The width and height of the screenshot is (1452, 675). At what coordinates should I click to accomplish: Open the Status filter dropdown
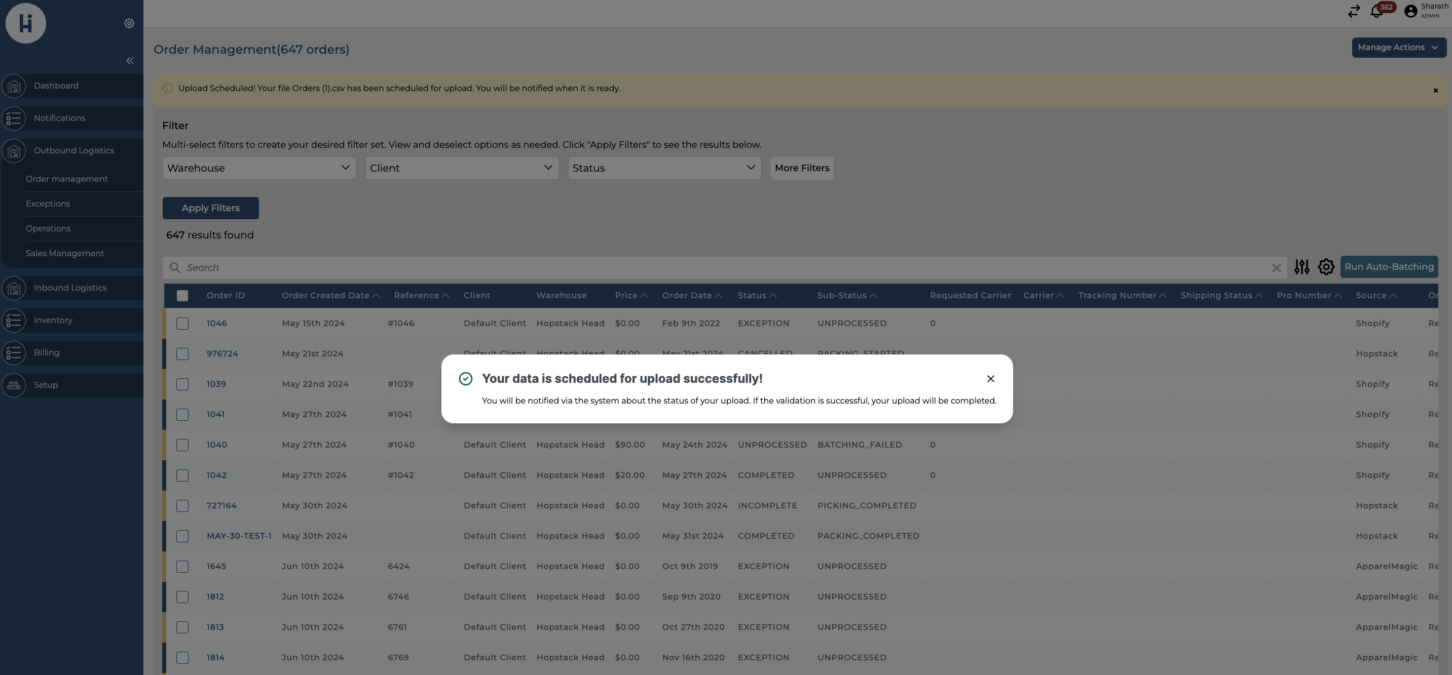coord(664,168)
